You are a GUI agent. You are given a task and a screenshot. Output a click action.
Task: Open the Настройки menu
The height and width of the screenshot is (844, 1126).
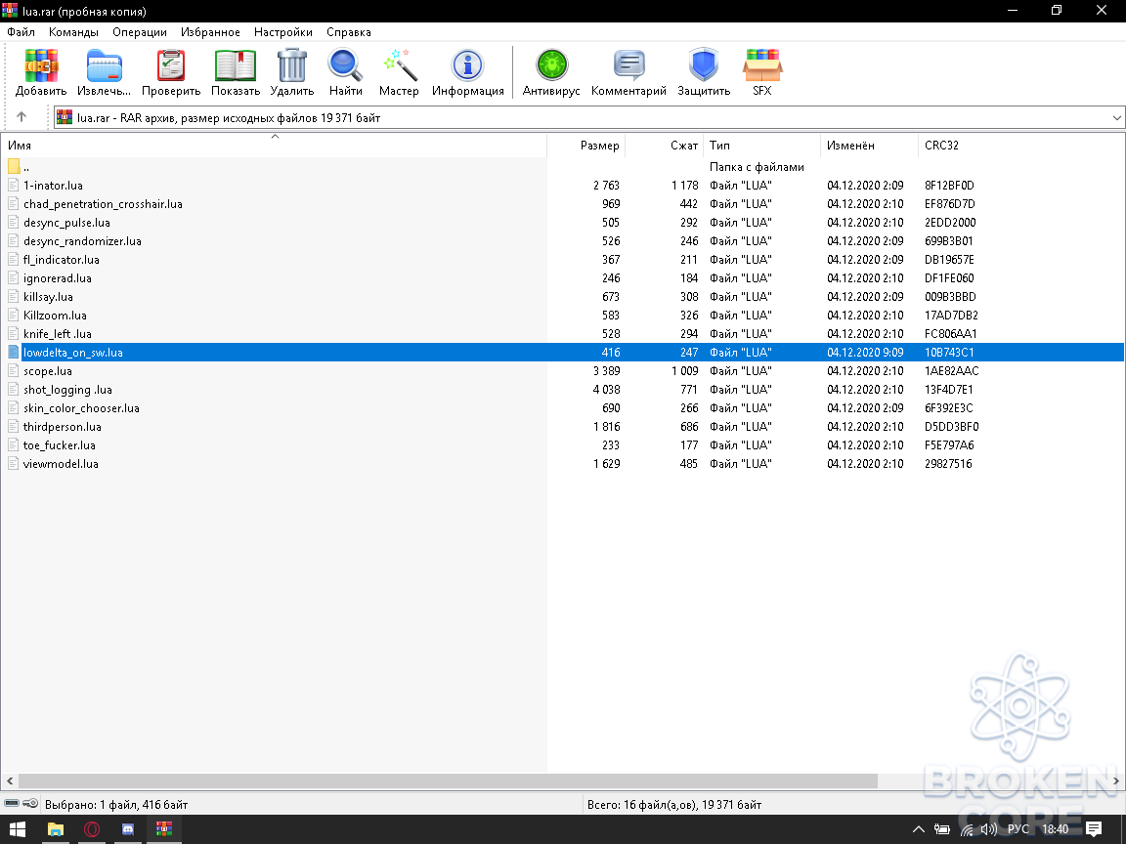tap(282, 32)
